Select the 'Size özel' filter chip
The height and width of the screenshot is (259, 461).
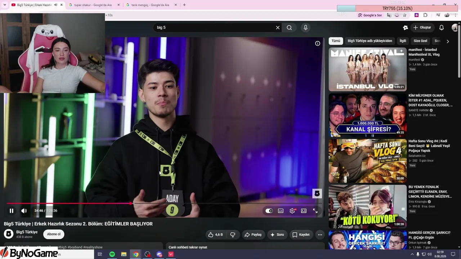(420, 41)
